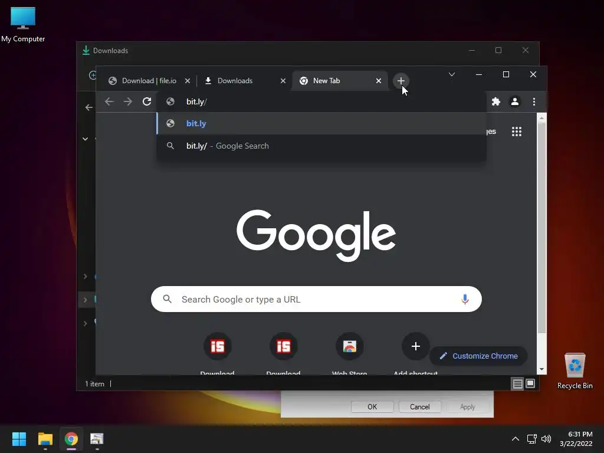Select the Recycle Bin desktop icon

point(575,370)
